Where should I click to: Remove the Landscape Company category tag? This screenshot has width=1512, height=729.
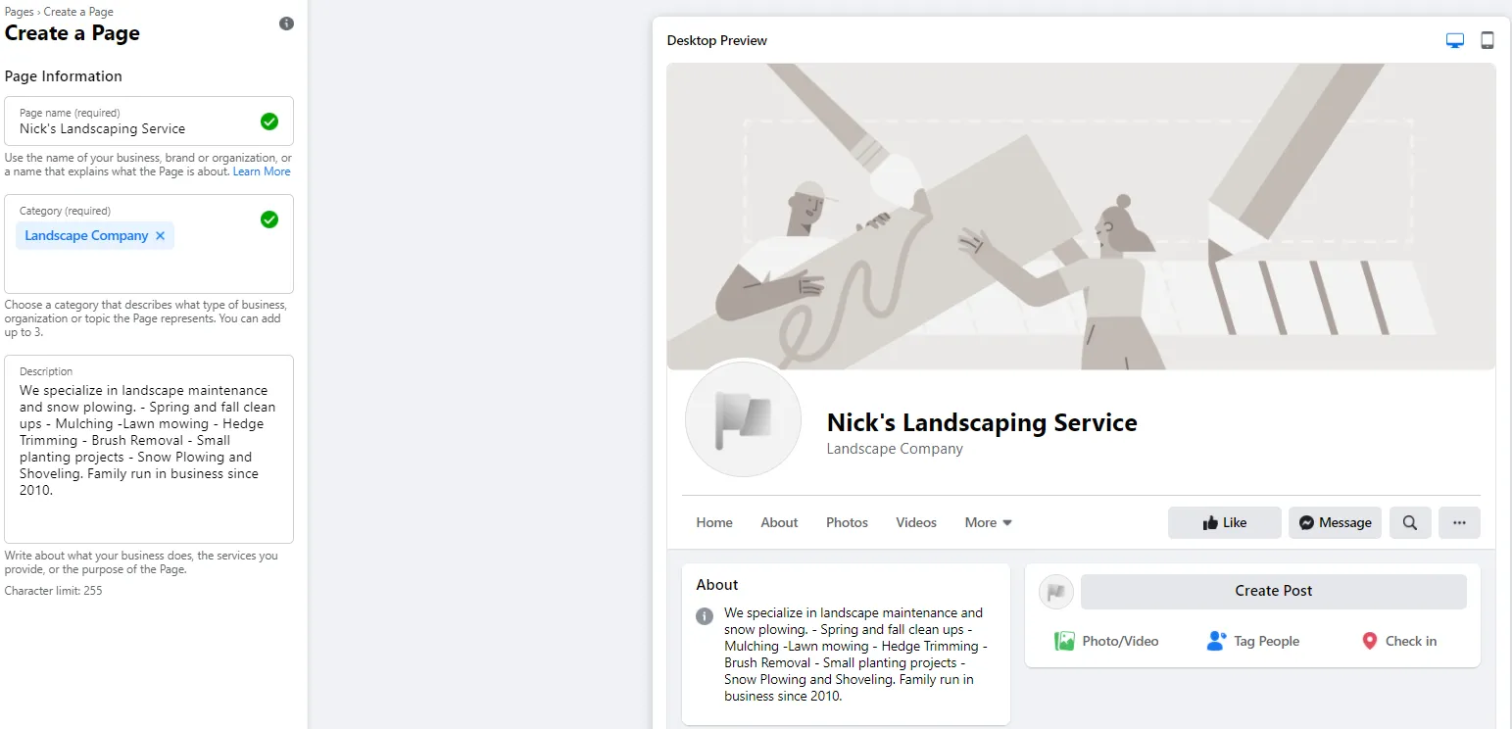pyautogui.click(x=160, y=235)
